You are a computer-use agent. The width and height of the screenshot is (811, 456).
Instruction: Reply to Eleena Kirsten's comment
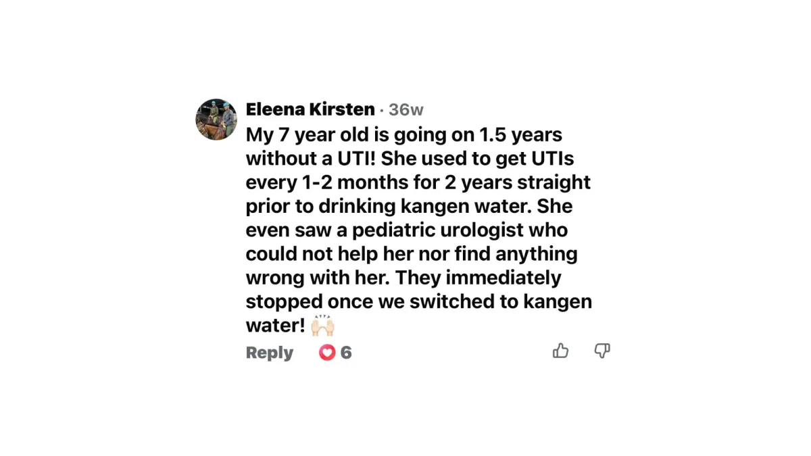269,353
